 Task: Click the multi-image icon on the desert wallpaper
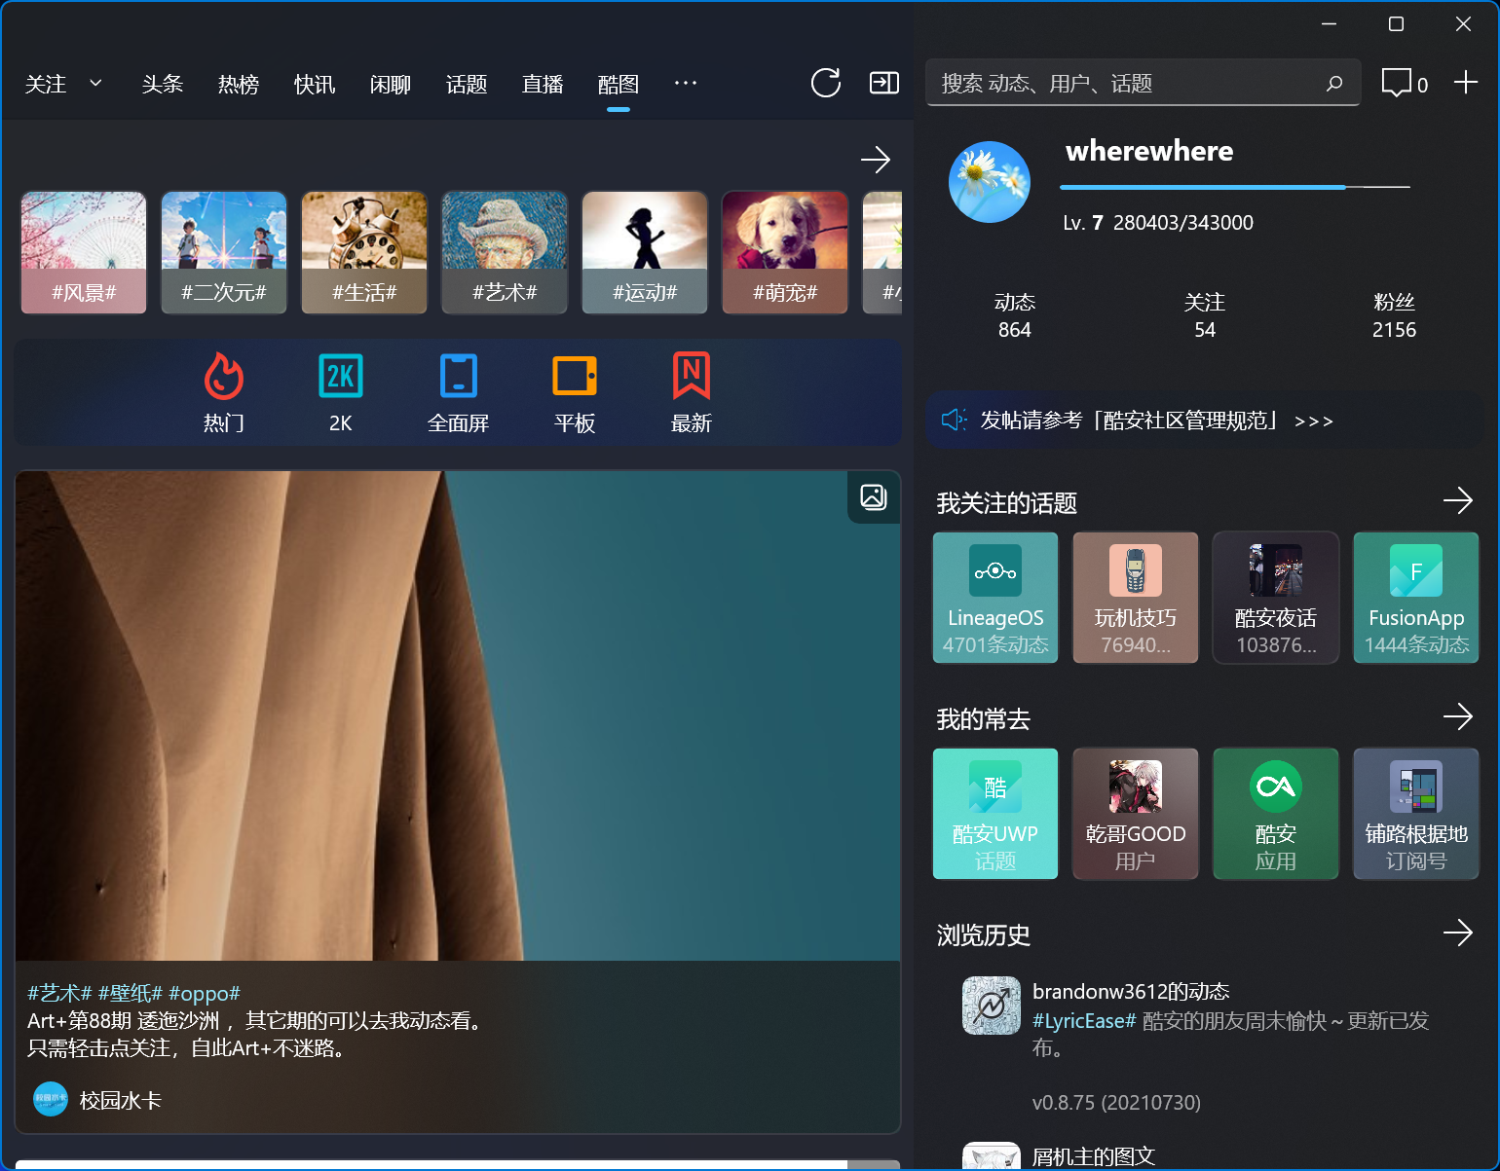873,496
